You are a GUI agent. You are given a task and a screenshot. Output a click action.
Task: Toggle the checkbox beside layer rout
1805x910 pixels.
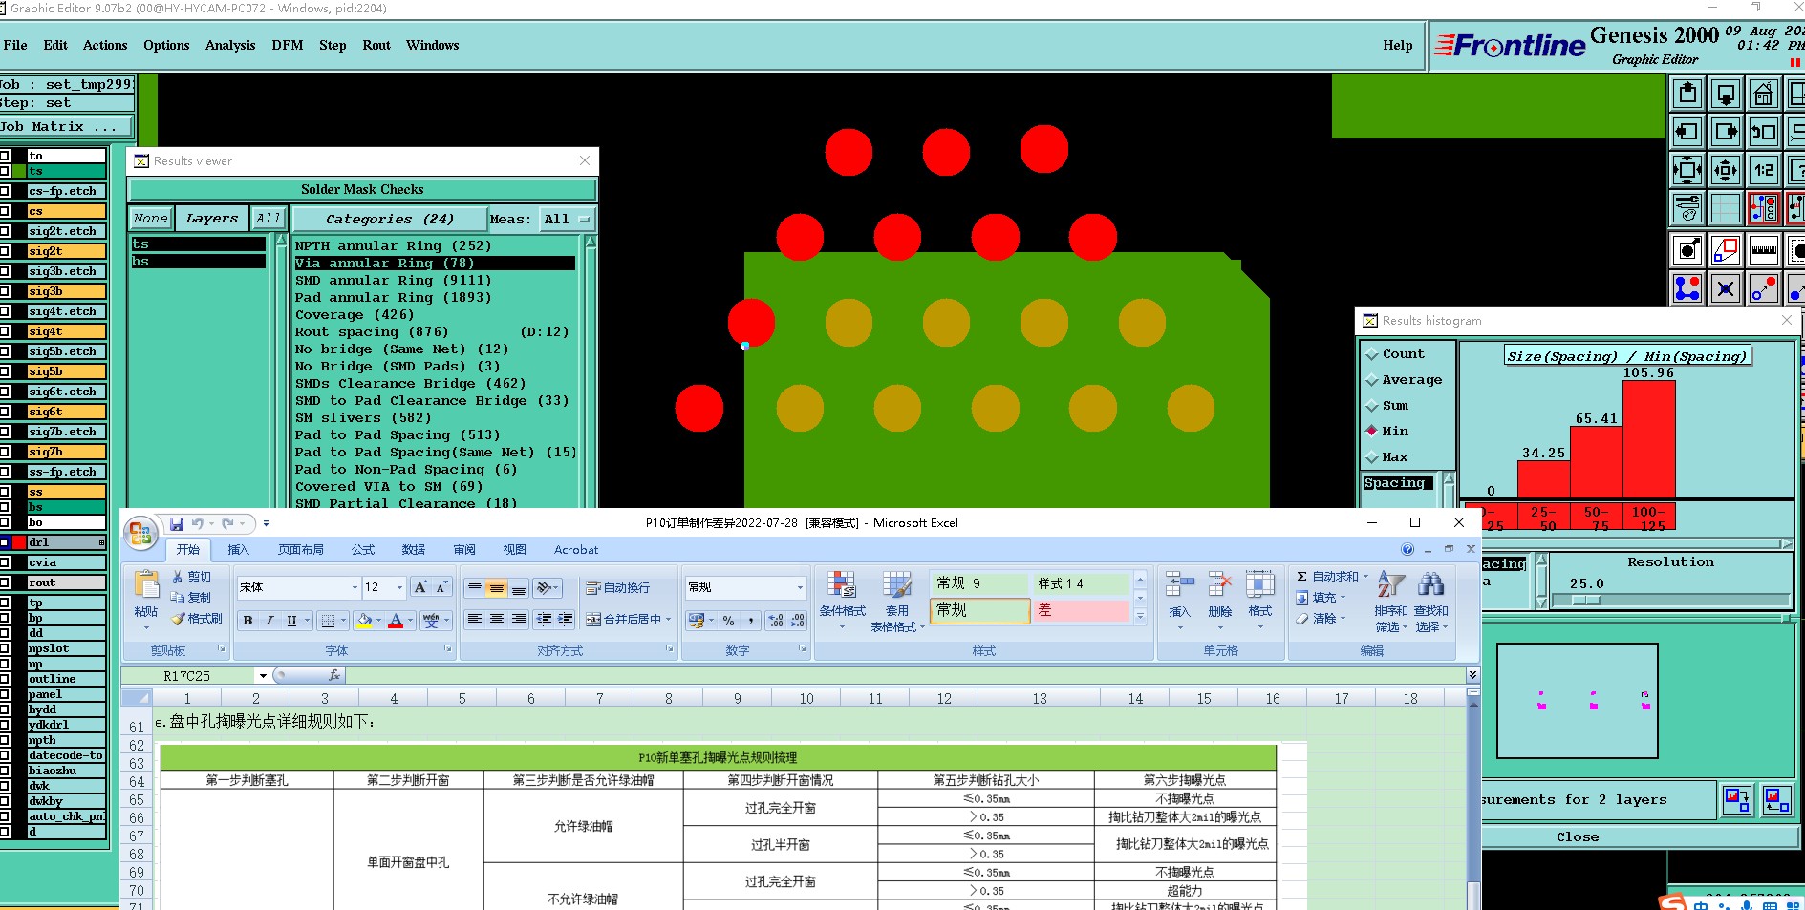pyautogui.click(x=5, y=582)
